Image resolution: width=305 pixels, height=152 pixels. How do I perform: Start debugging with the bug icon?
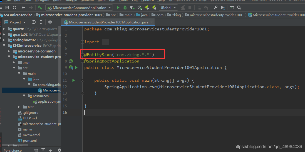click(125, 8)
